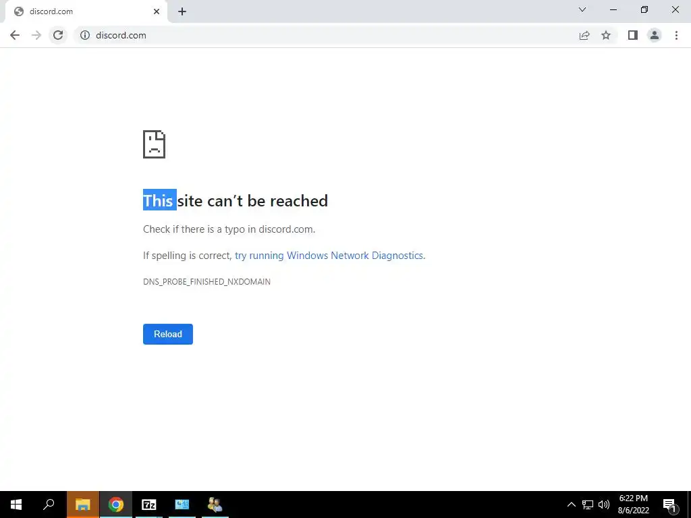
Task: Open the monitor app taskbar icon
Action: [182, 505]
